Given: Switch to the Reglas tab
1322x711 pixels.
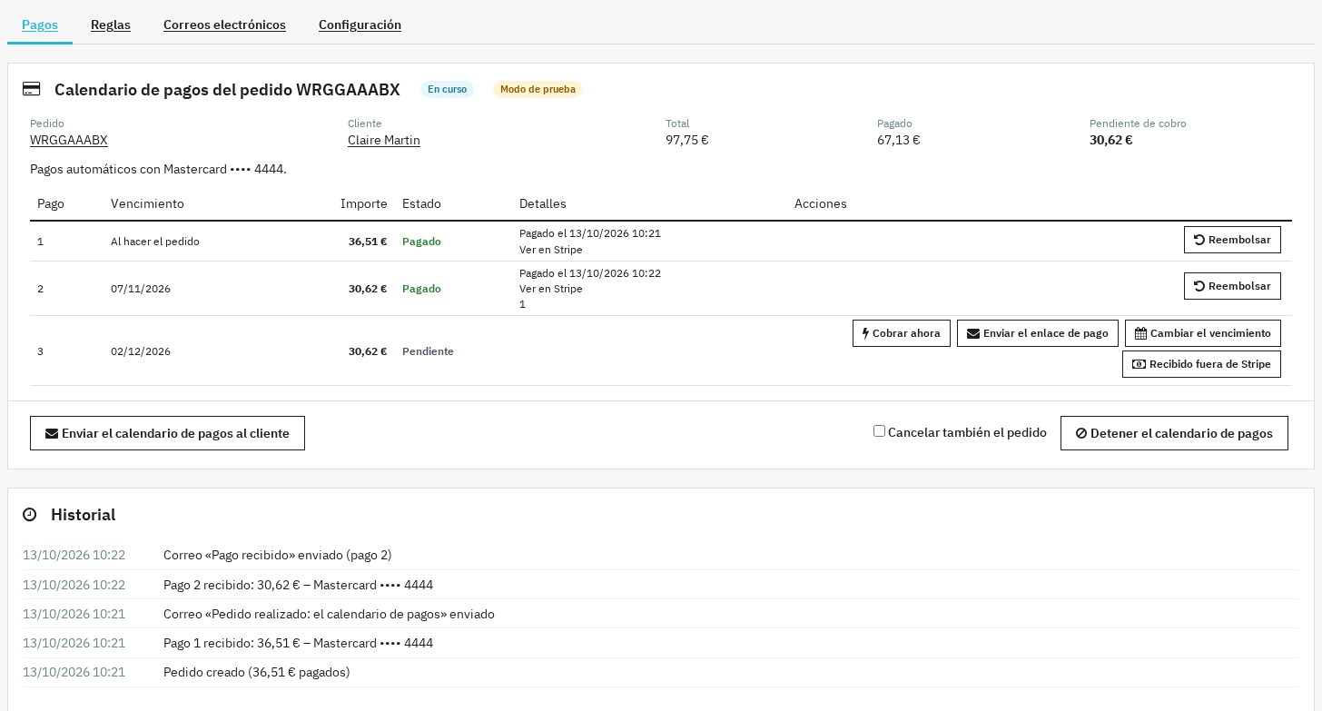Looking at the screenshot, I should tap(111, 25).
